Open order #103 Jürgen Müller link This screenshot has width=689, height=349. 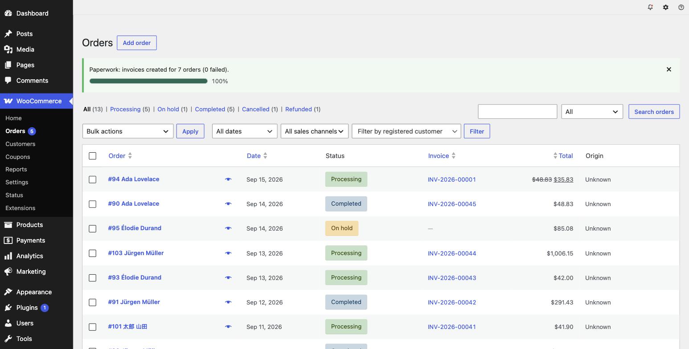point(136,253)
